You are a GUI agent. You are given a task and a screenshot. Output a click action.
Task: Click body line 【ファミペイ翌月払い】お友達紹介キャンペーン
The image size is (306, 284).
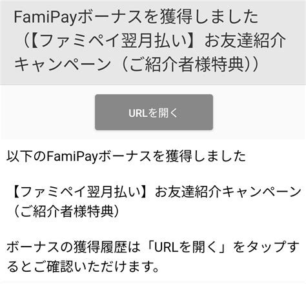[156, 192]
